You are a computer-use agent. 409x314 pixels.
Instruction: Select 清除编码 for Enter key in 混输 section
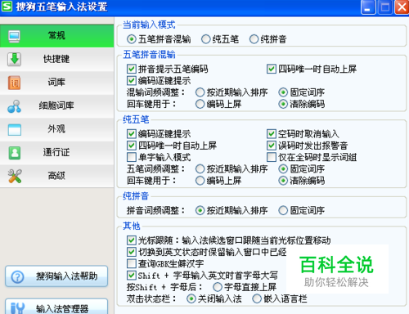pyautogui.click(x=283, y=104)
